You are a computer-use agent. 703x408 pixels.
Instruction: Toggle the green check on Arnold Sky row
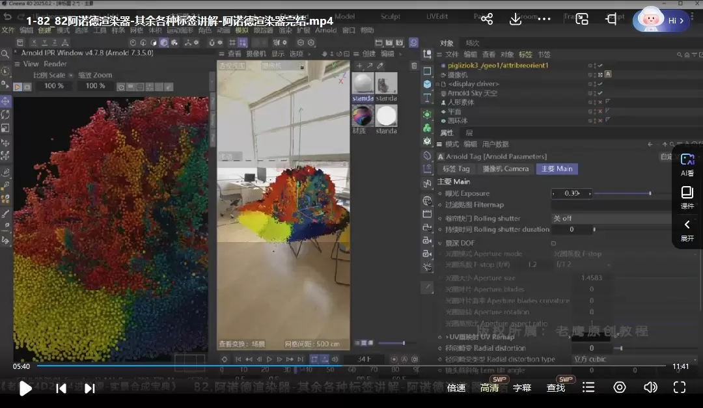[600, 93]
